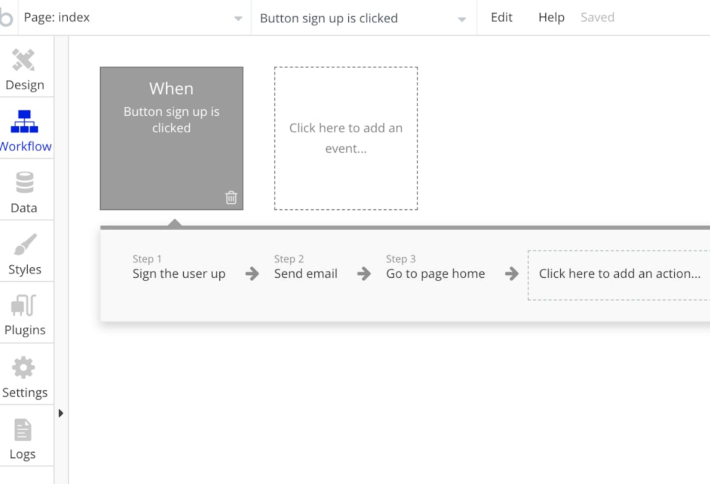
Task: Open the workflow event dropdown
Action: coord(462,19)
